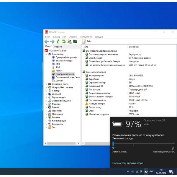This screenshot has width=177, height=177.
Task: Expand the Мережа node
Action: coord(46,104)
